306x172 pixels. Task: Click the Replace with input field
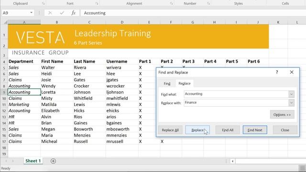[x=236, y=103]
